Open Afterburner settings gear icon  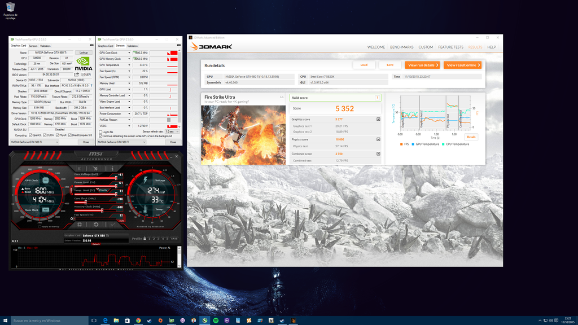pos(79,225)
